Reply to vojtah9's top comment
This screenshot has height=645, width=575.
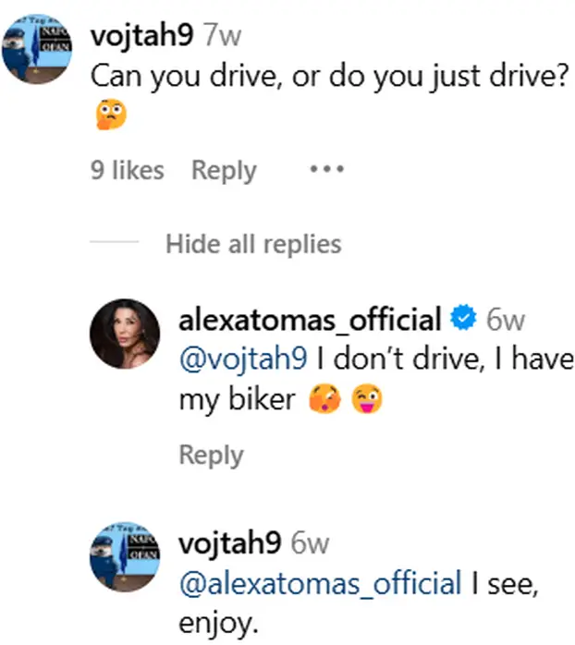[x=224, y=170]
